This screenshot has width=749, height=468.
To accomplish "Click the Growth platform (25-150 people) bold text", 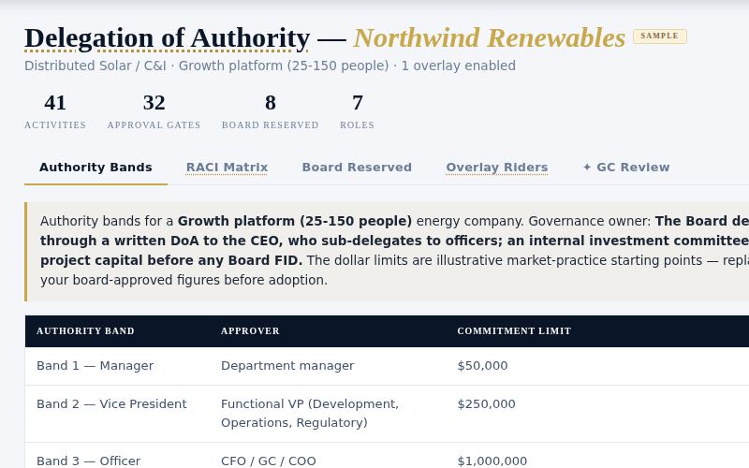I will pyautogui.click(x=295, y=221).
